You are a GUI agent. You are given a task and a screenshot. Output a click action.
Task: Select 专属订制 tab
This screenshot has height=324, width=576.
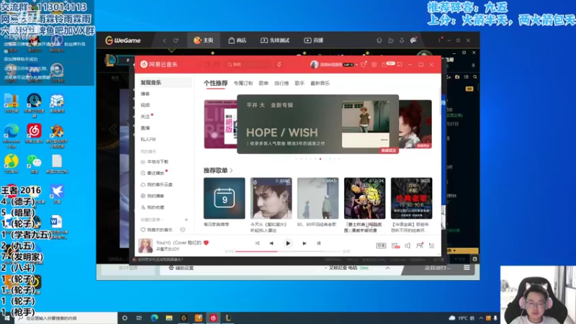[x=243, y=84]
